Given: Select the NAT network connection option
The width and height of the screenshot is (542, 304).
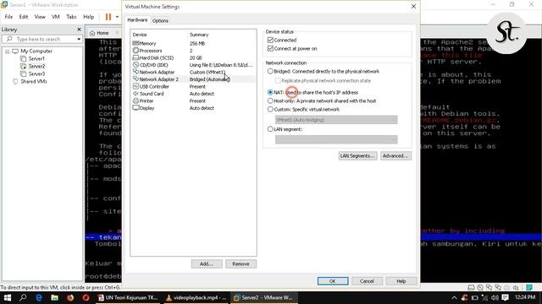Looking at the screenshot, I should click(270, 92).
